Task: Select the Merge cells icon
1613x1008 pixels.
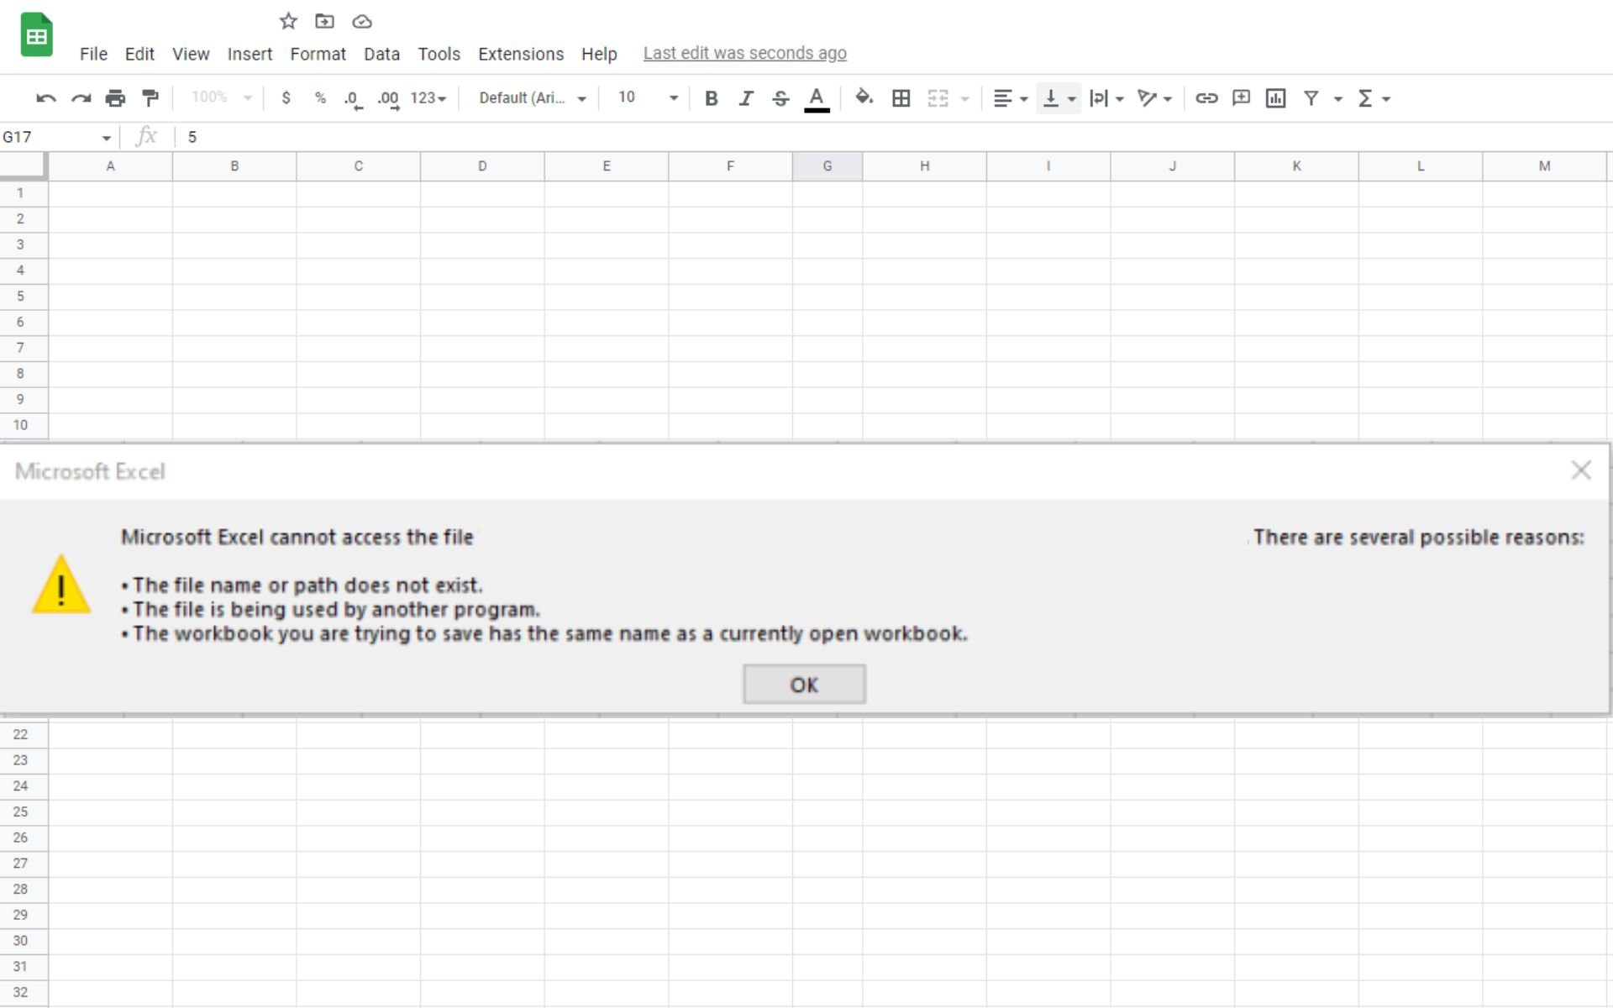Action: click(x=936, y=97)
